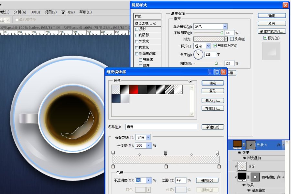Collapse effects arrow on 咖啡颜色 layer

[283, 177]
